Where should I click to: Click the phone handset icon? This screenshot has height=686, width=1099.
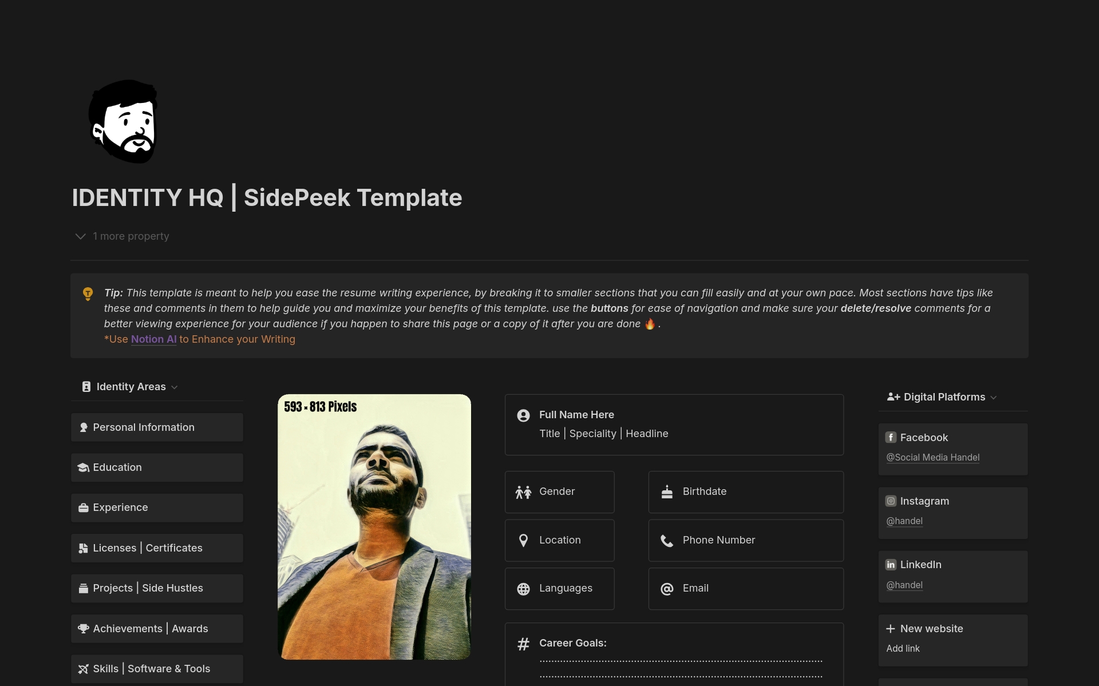coord(667,540)
